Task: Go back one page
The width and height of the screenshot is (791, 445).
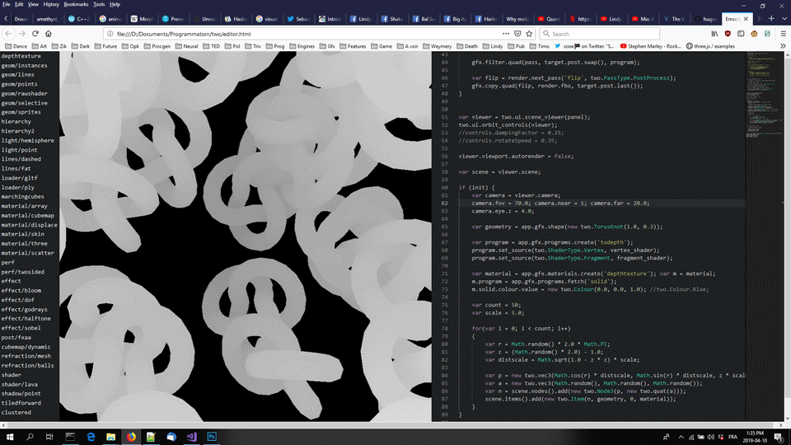Action: click(8, 34)
